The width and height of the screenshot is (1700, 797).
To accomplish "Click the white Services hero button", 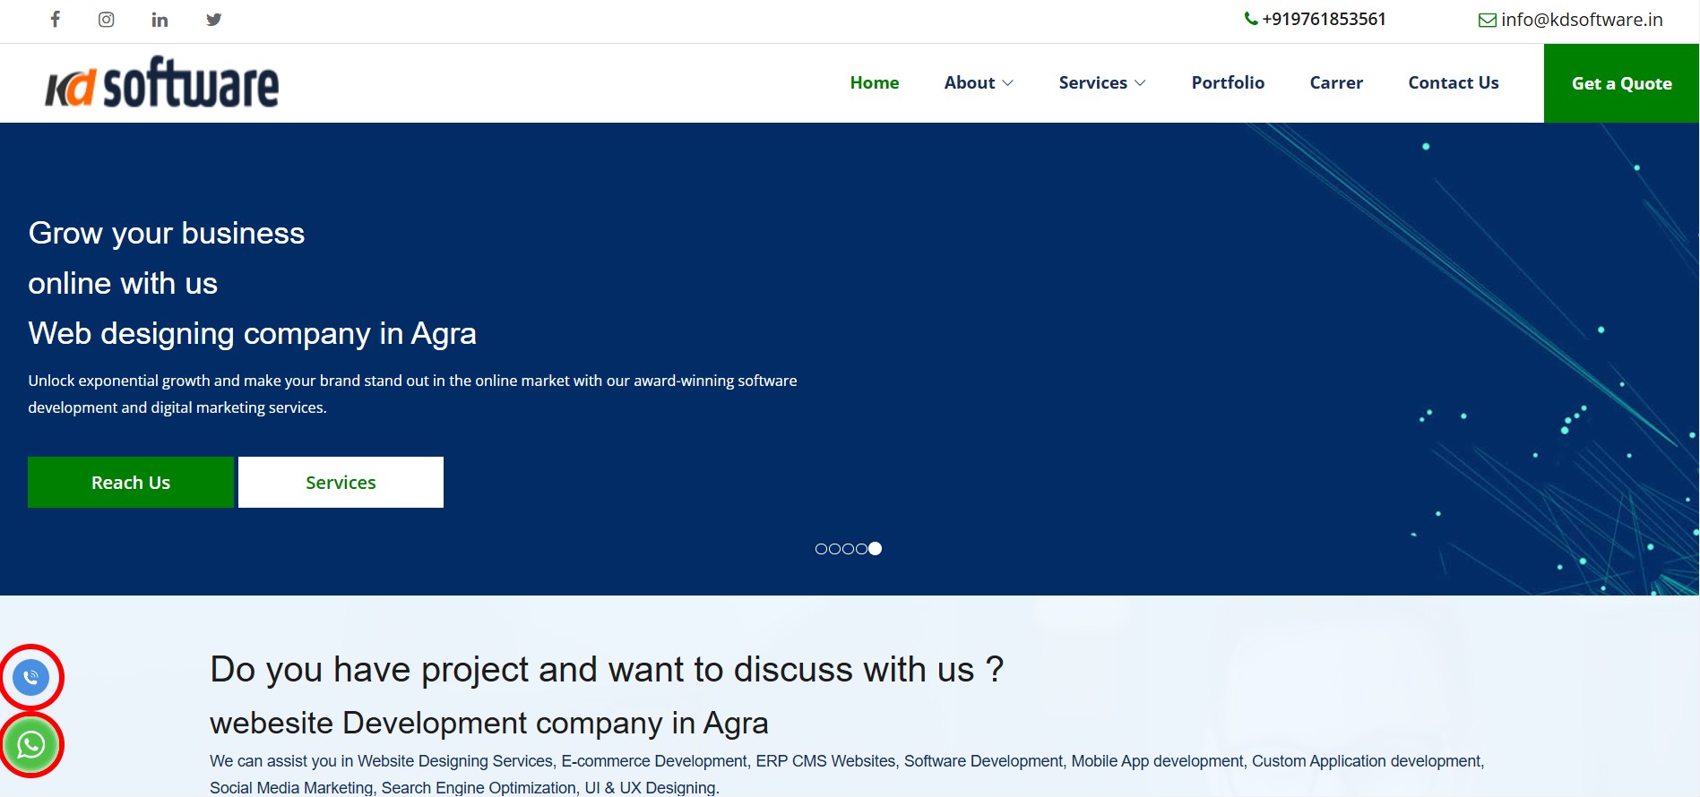I will (341, 483).
